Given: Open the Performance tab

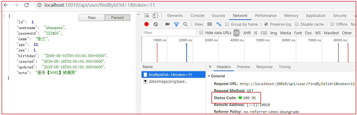Looking at the screenshot, I should point(266,16).
